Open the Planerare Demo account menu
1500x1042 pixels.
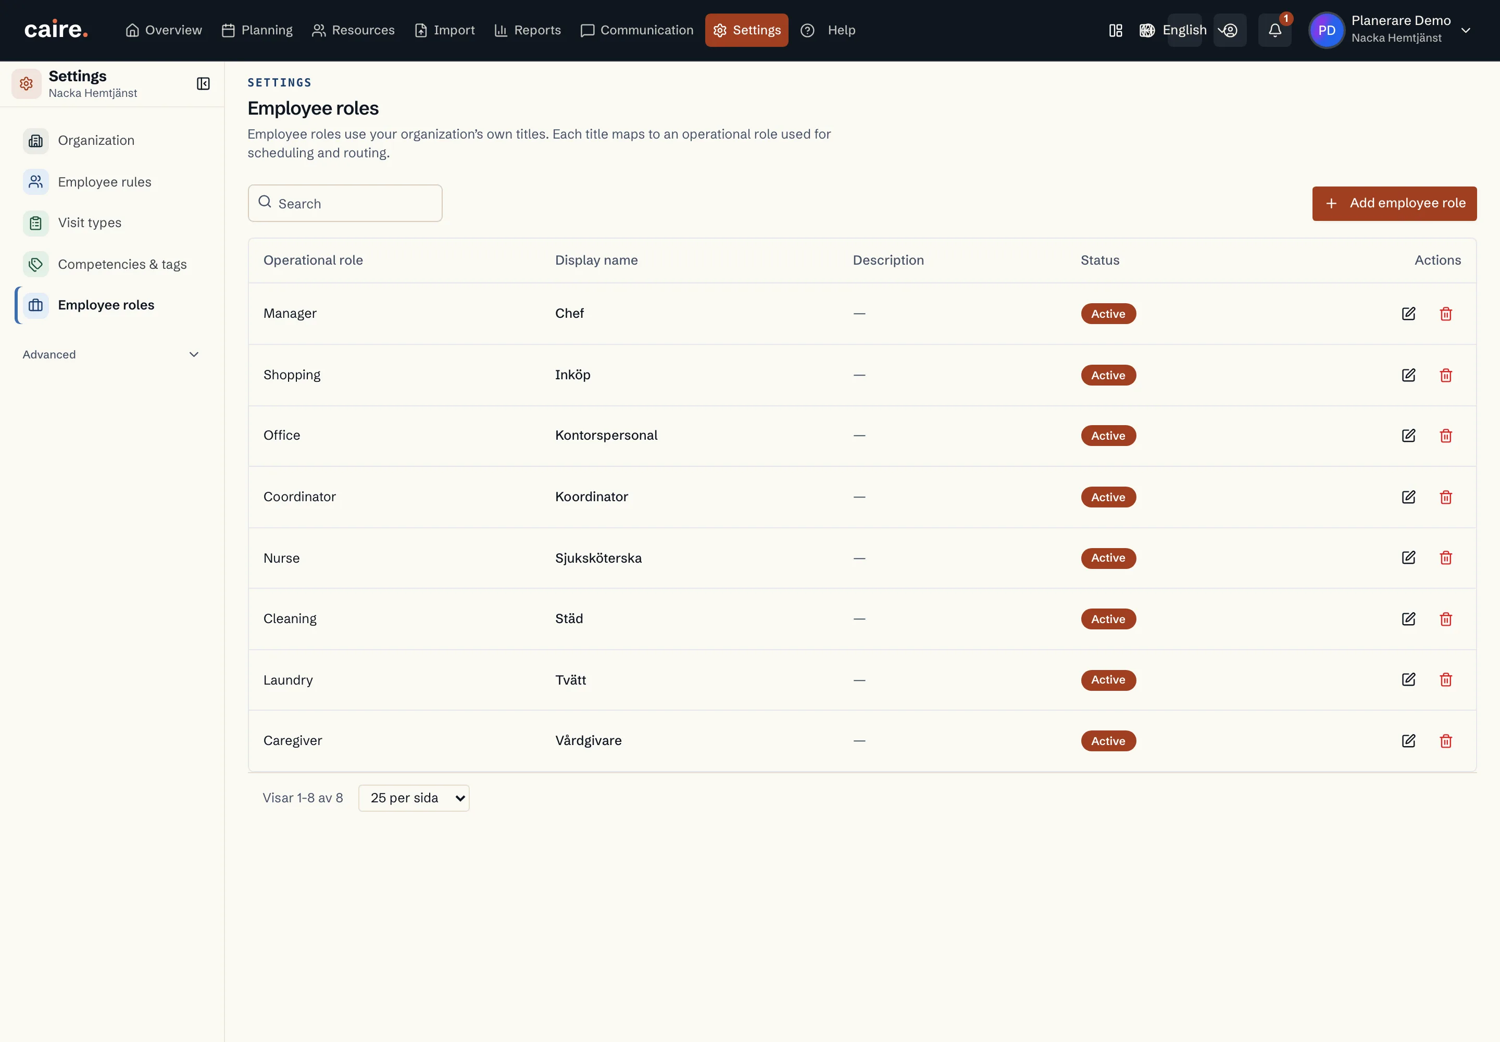[x=1390, y=30]
